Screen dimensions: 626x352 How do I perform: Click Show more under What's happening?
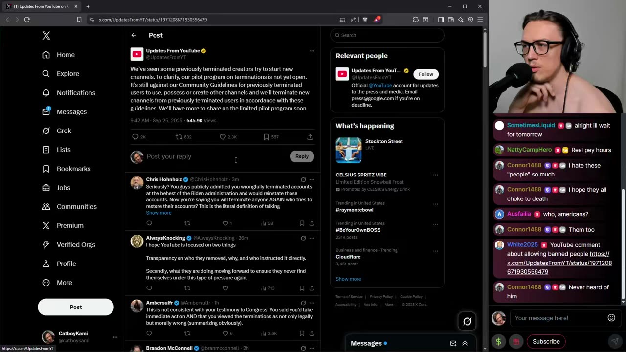pos(348,279)
